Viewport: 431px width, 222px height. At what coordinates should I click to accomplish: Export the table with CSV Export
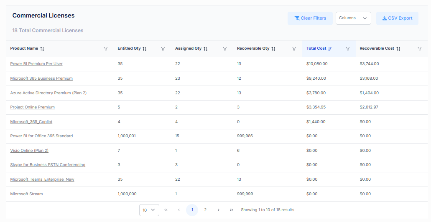tap(397, 18)
